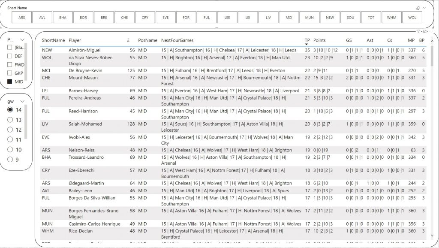Image resolution: width=439 pixels, height=248 pixels.
Task: Filter by team MUN
Action: (x=310, y=17)
